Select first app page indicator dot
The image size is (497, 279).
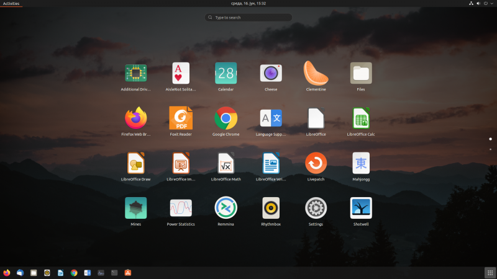pyautogui.click(x=490, y=139)
